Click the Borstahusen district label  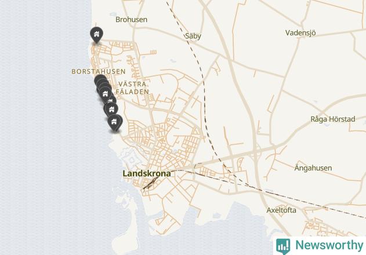[x=99, y=71]
